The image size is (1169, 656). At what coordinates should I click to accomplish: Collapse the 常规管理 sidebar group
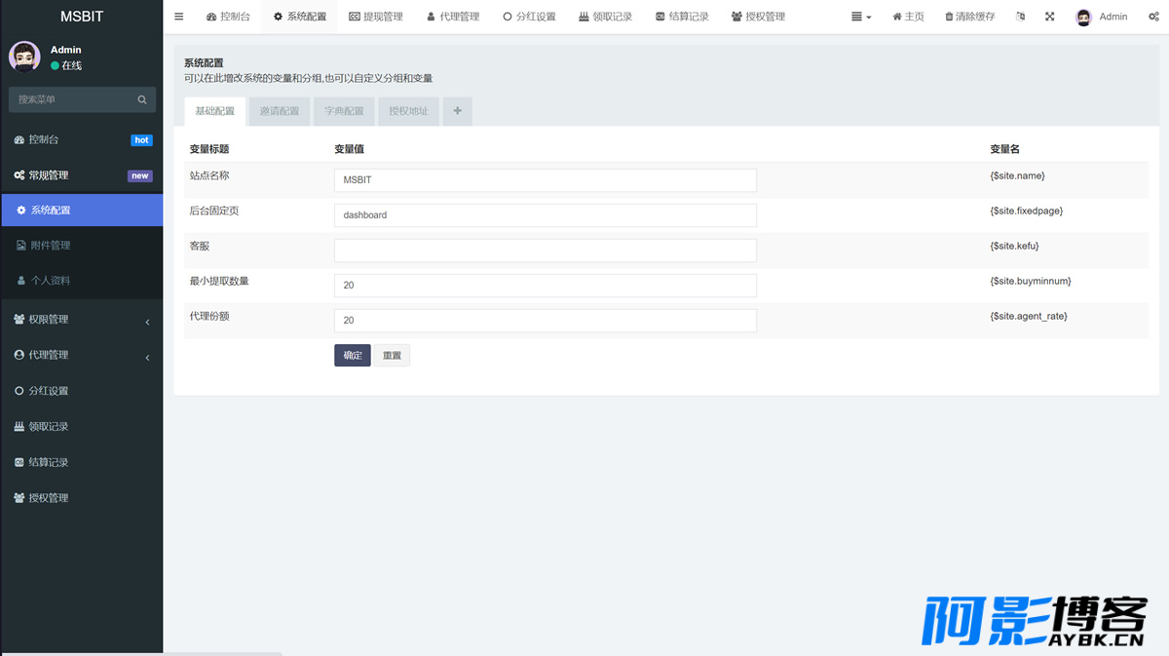point(82,175)
